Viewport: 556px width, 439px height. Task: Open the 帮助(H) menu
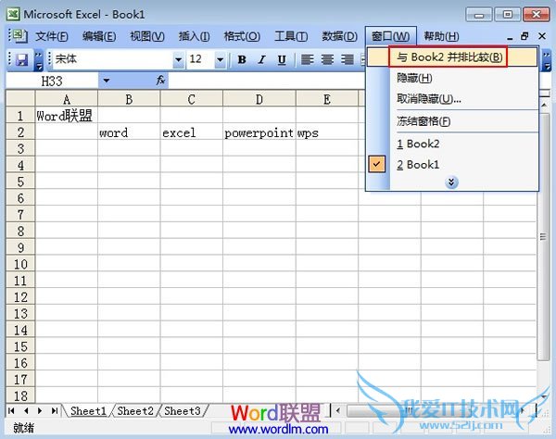coord(441,36)
